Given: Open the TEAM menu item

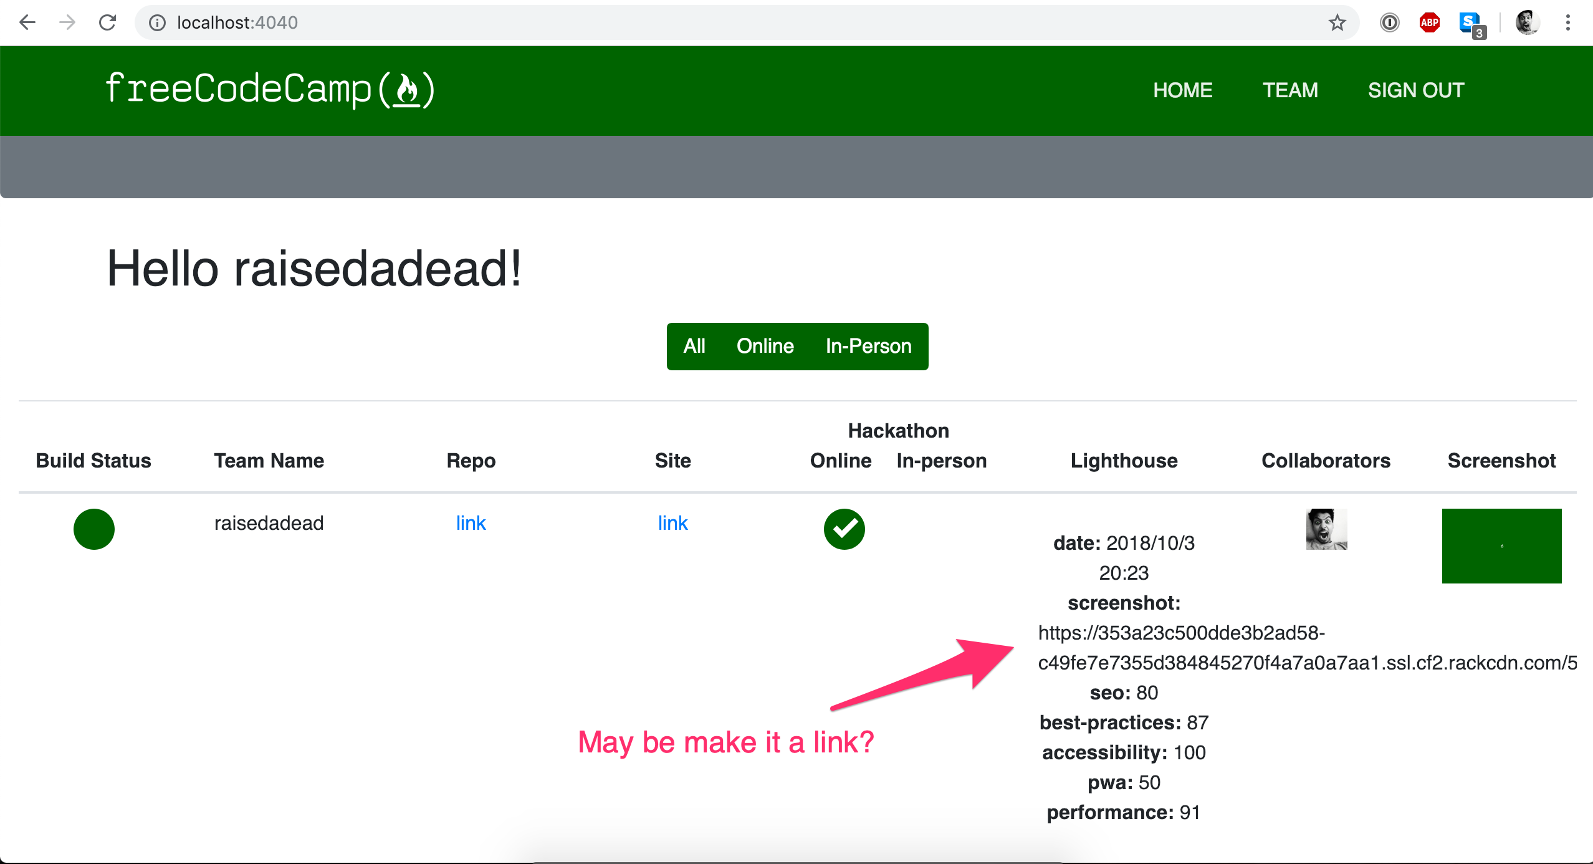Looking at the screenshot, I should click(x=1290, y=90).
